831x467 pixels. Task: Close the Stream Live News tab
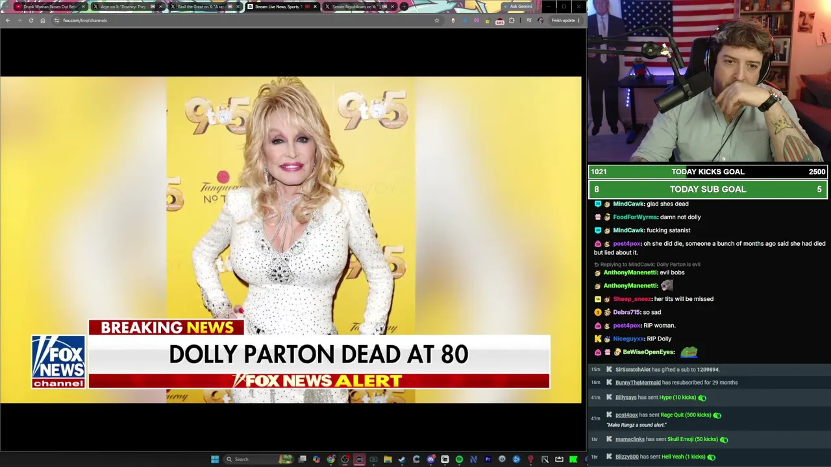coord(315,6)
